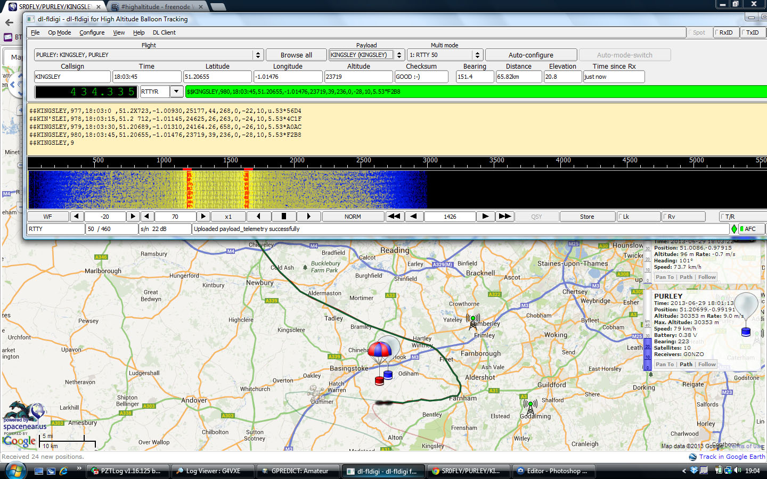The height and width of the screenshot is (479, 767).
Task: Click the decrement arrow left of value 70
Action: (147, 217)
